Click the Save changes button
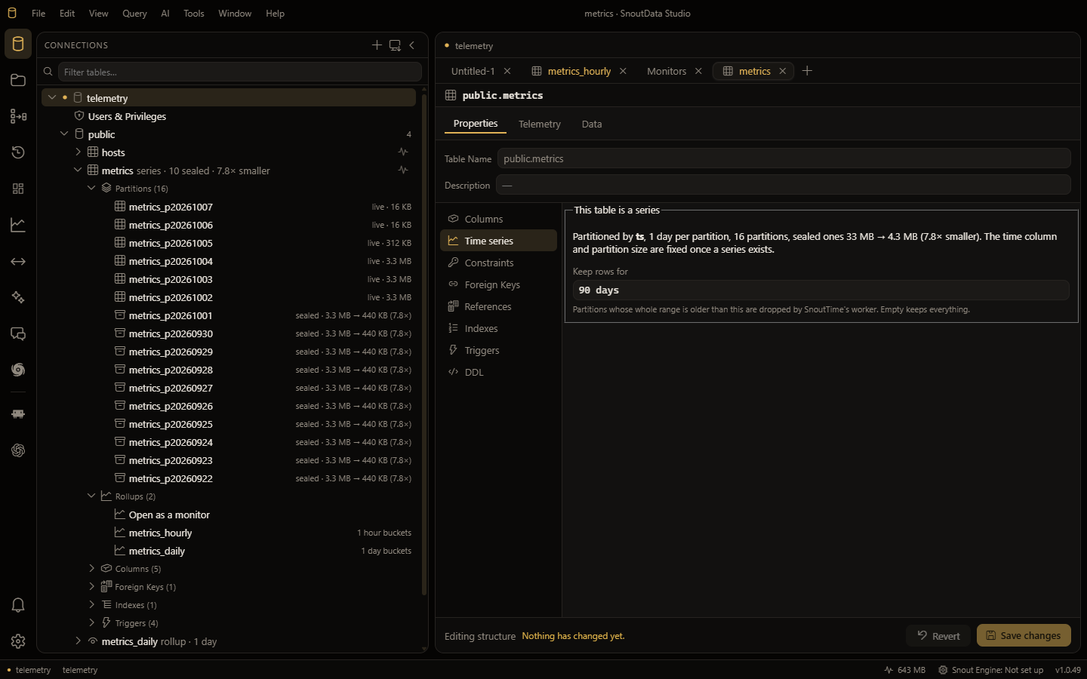This screenshot has height=679, width=1087. tap(1024, 635)
